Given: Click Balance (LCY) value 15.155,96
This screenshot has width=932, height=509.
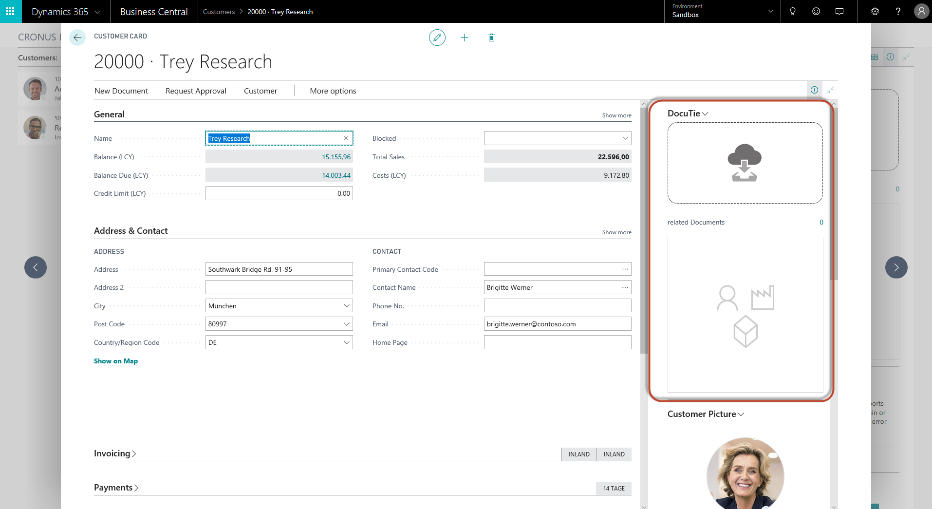Looking at the screenshot, I should (x=336, y=157).
